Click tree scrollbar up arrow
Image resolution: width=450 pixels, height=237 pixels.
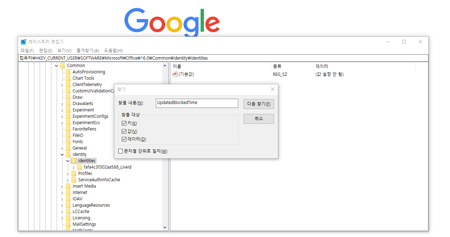(165, 66)
